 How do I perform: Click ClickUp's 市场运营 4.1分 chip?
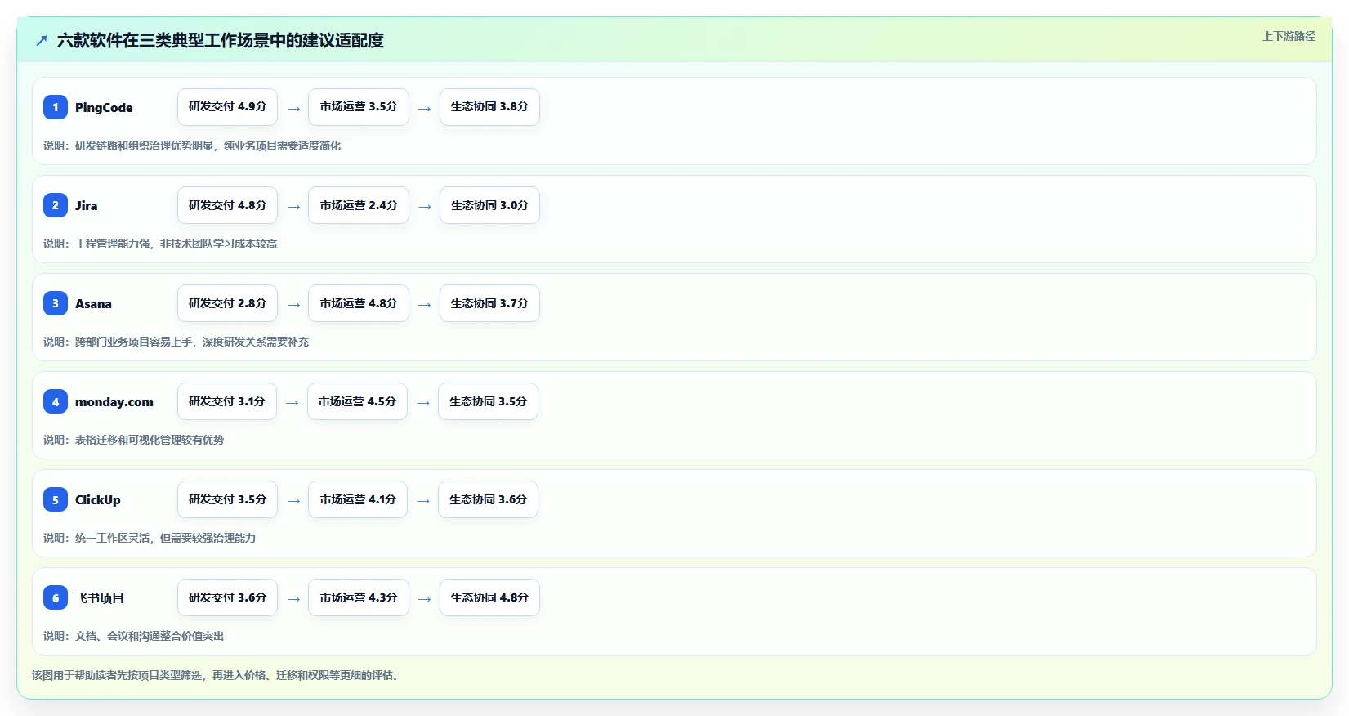(x=358, y=499)
